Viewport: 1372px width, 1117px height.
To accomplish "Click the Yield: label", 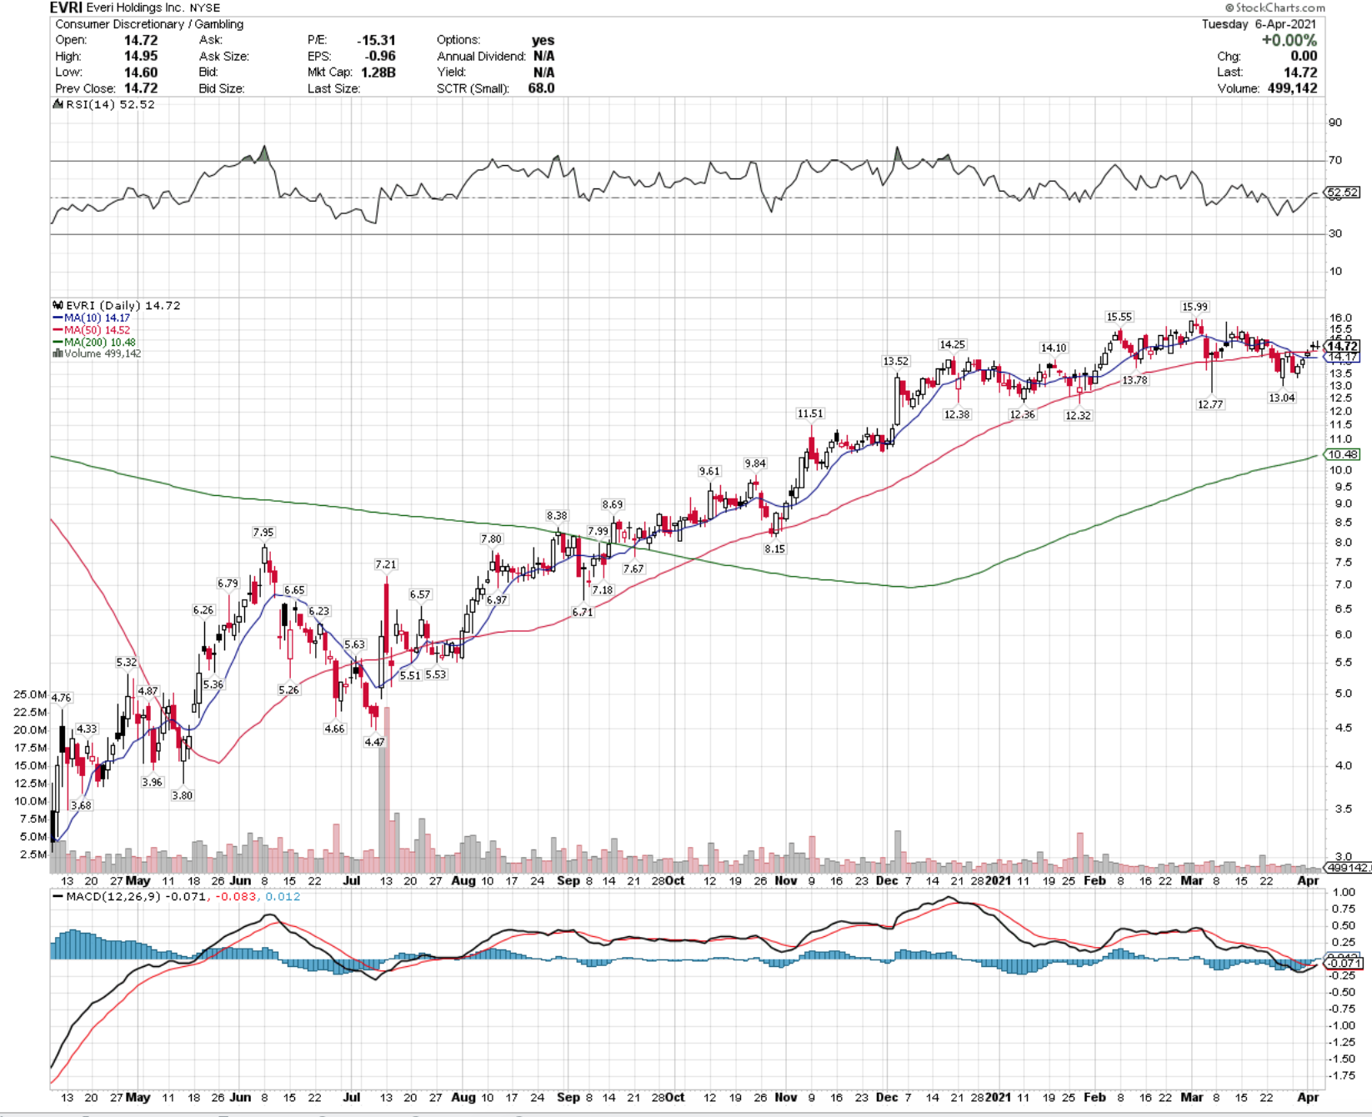I will (x=451, y=73).
